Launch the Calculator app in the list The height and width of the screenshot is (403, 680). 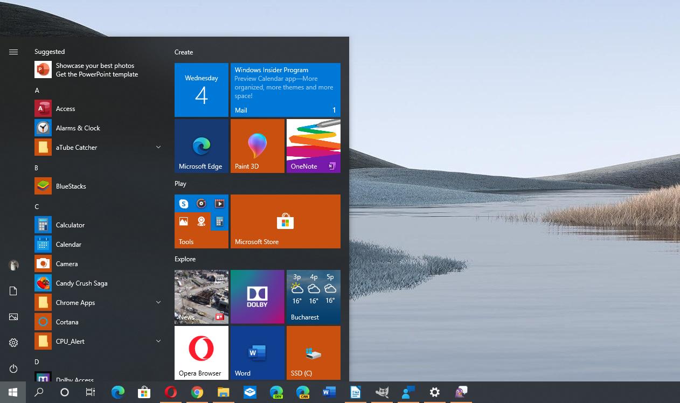(x=97, y=225)
